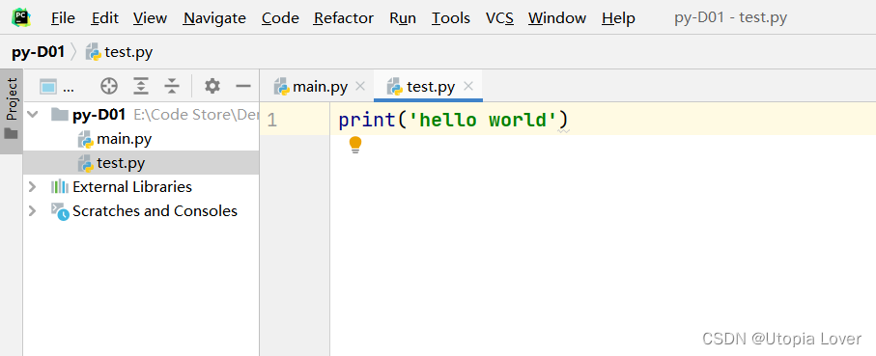Screen dimensions: 876x356
Task: Open the Tools menu
Action: click(x=451, y=18)
